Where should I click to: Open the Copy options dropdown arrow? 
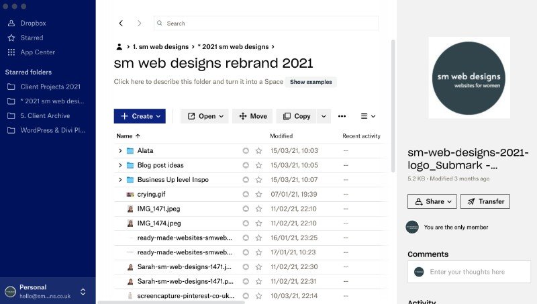[x=324, y=116]
